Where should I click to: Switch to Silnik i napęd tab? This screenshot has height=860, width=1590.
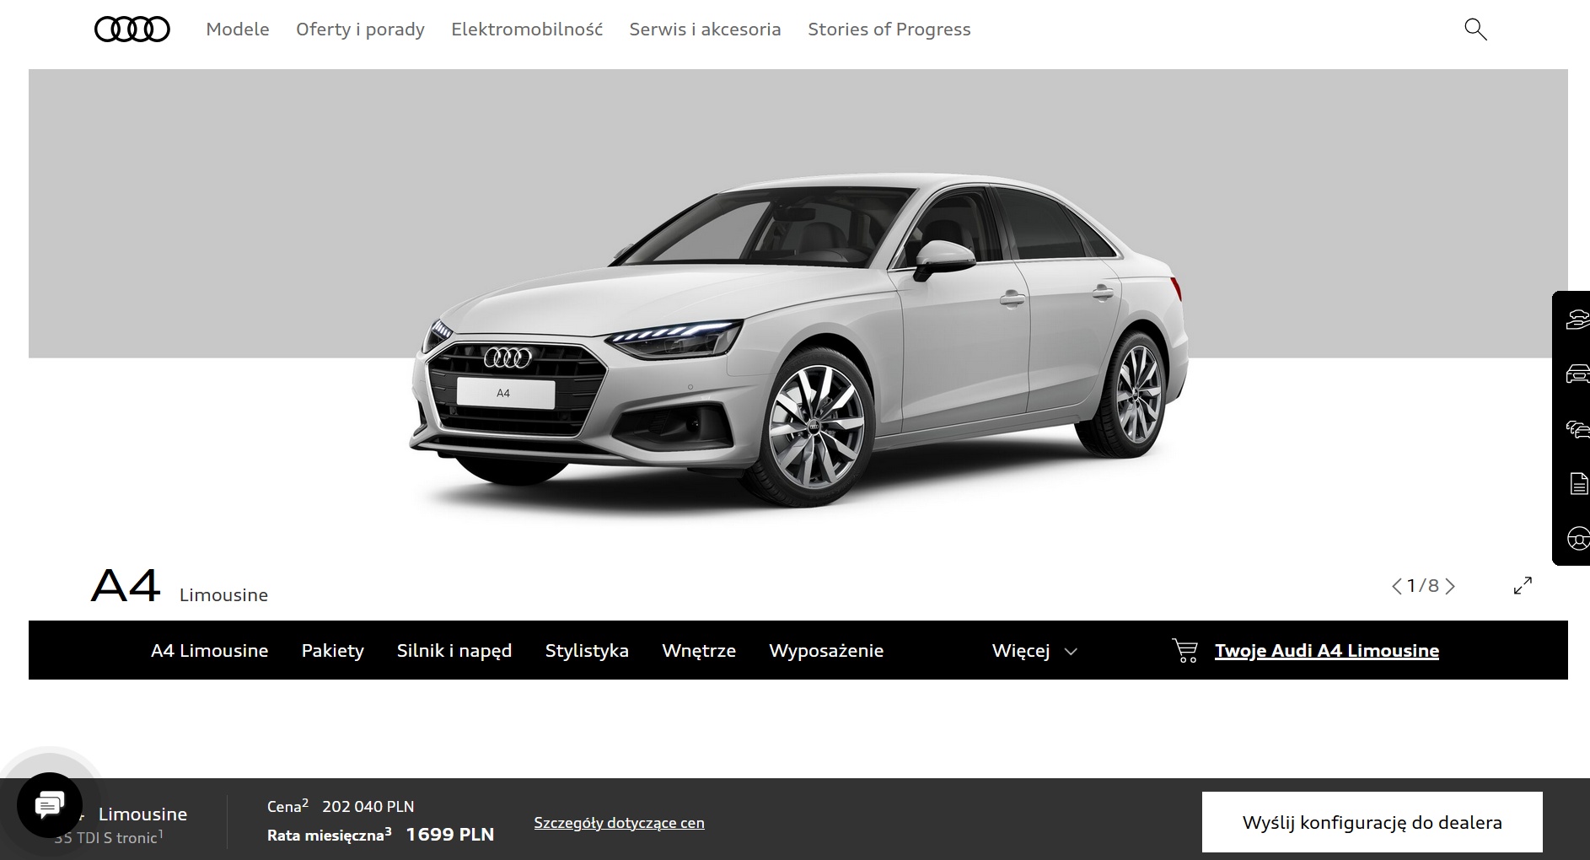tap(454, 651)
